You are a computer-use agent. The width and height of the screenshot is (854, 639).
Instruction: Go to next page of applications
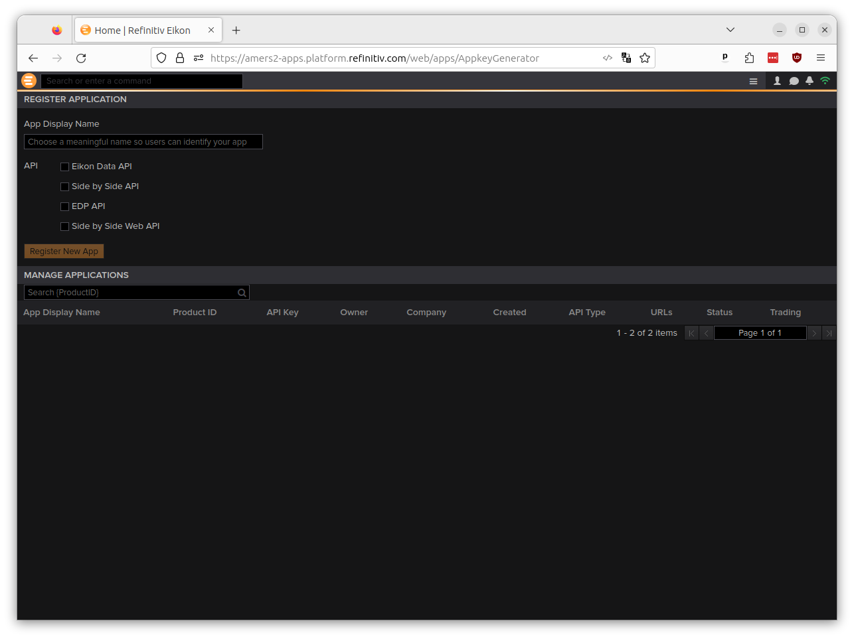click(814, 333)
